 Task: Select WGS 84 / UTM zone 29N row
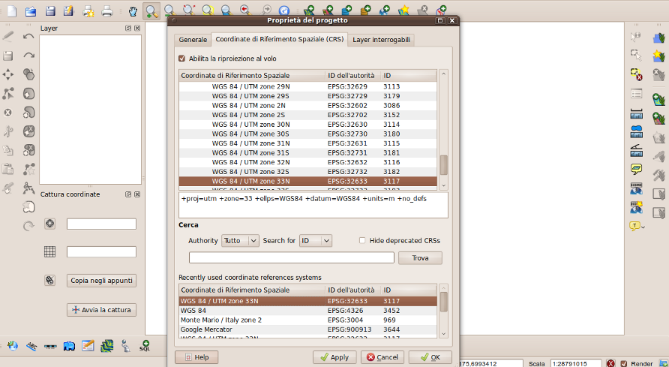point(307,86)
